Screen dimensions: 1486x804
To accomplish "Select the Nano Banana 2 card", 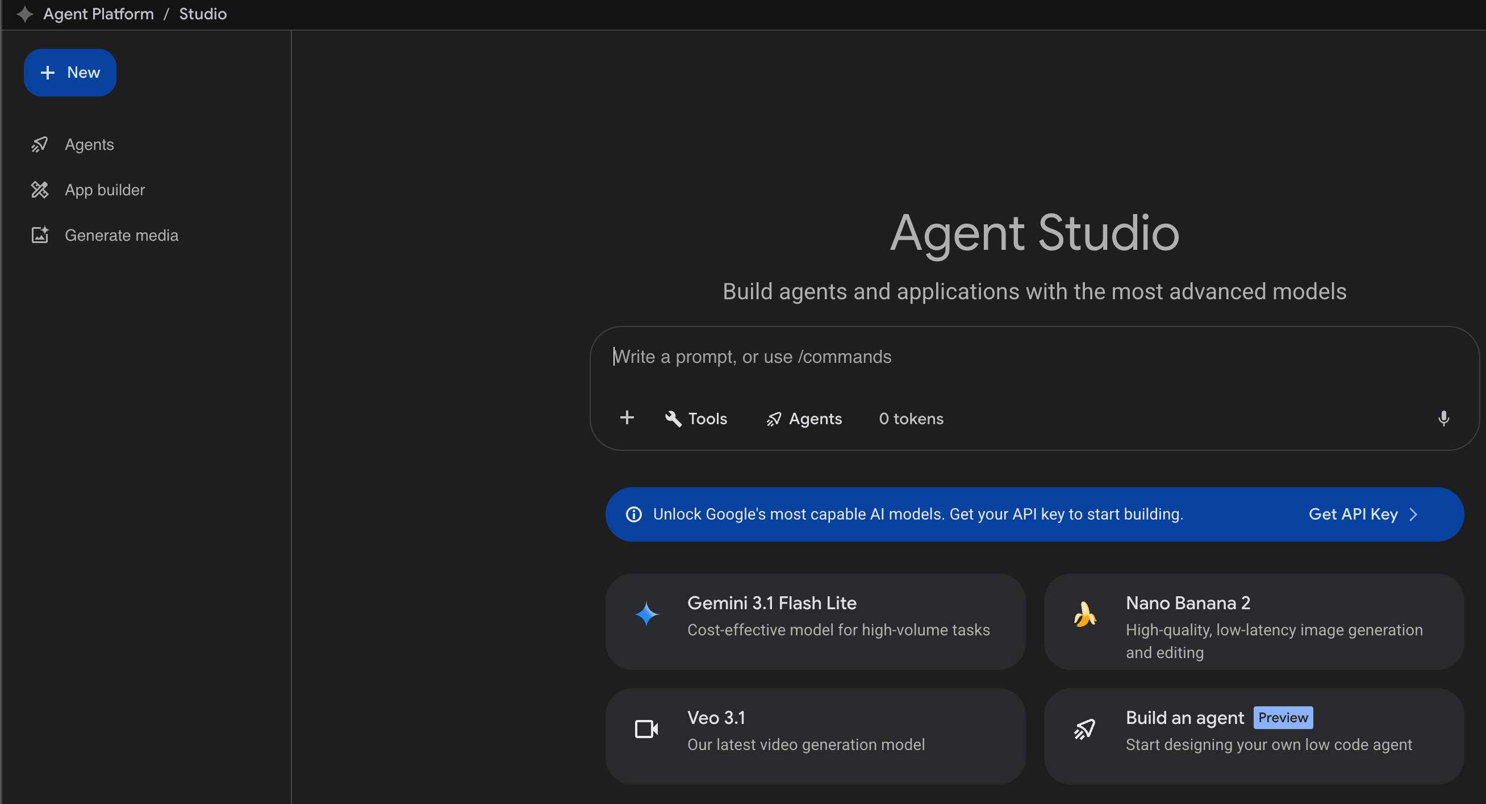I will click(1254, 622).
